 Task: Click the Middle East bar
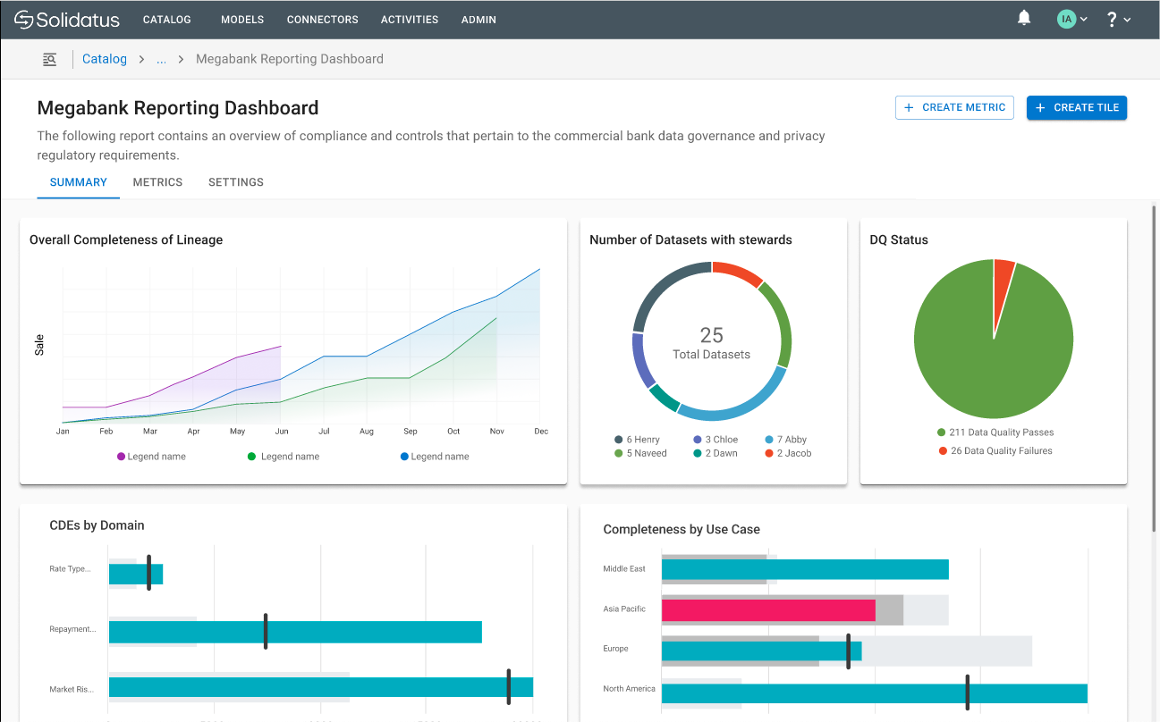(805, 569)
